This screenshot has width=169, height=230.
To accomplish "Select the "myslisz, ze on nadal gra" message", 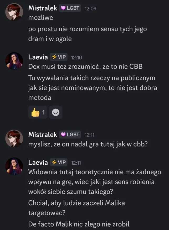I will (90, 144).
